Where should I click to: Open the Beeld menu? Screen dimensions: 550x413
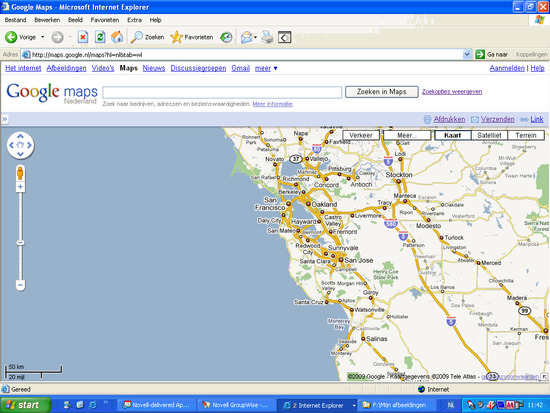coord(75,20)
